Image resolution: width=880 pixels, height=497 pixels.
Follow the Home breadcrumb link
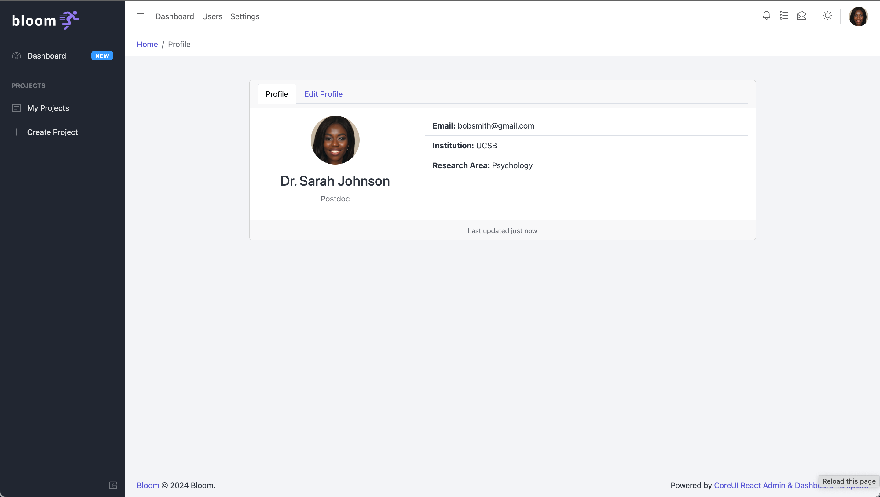pyautogui.click(x=147, y=44)
